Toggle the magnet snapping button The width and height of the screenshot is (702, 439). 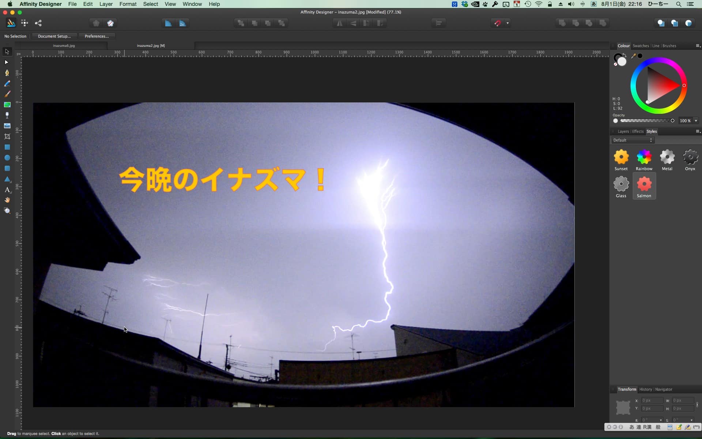[x=498, y=23]
